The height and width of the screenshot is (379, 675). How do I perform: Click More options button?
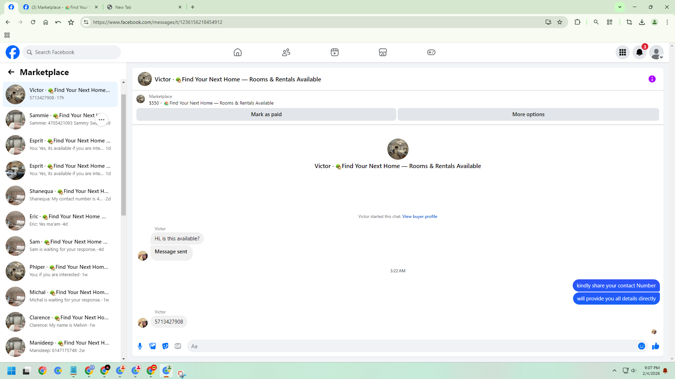pyautogui.click(x=528, y=114)
